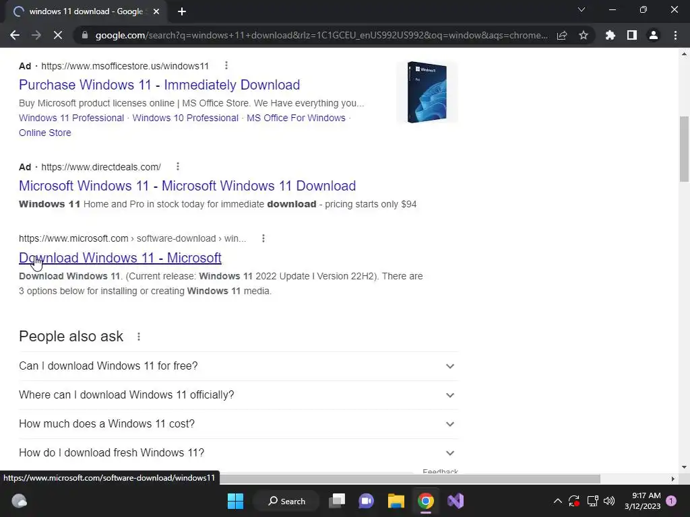This screenshot has width=690, height=517.
Task: Click the https://www.msofficestore.us/windows11 ad URL
Action: (125, 66)
